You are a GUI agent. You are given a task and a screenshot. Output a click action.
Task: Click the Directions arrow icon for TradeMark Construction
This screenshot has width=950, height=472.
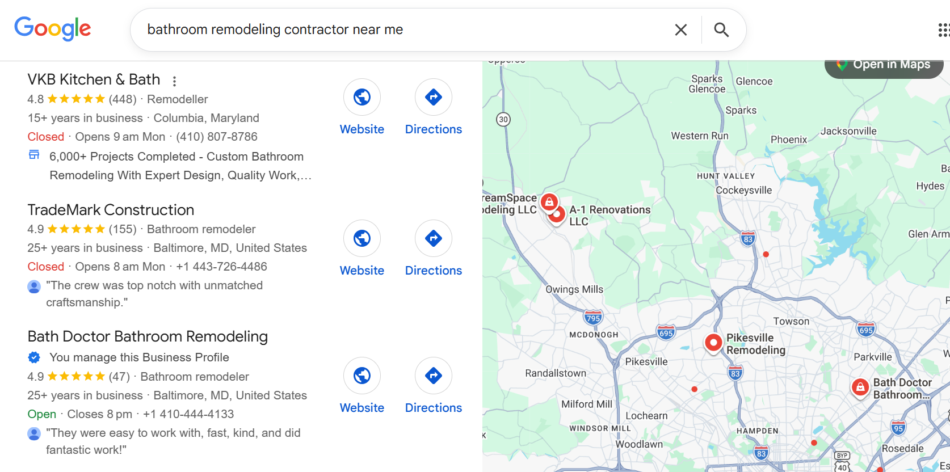click(434, 238)
